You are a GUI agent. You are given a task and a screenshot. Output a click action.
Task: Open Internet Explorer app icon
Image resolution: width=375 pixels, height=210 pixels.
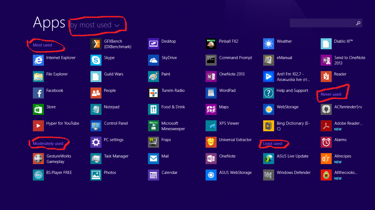tap(38, 60)
